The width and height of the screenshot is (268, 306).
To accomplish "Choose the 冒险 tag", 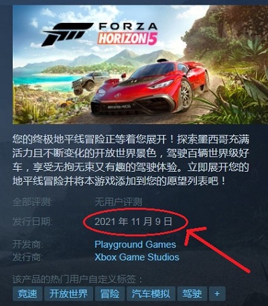I will (109, 294).
